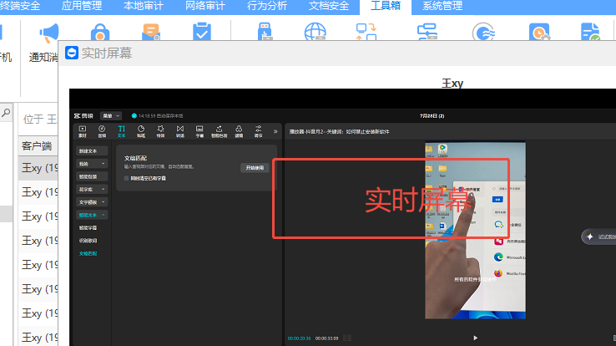This screenshot has width=616, height=346.
Task: Switch to the 行为分析 tab
Action: click(x=267, y=6)
